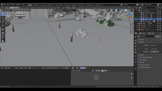The width and height of the screenshot is (162, 91).
Task: Click the Find Materials button
Action: pos(58,10)
